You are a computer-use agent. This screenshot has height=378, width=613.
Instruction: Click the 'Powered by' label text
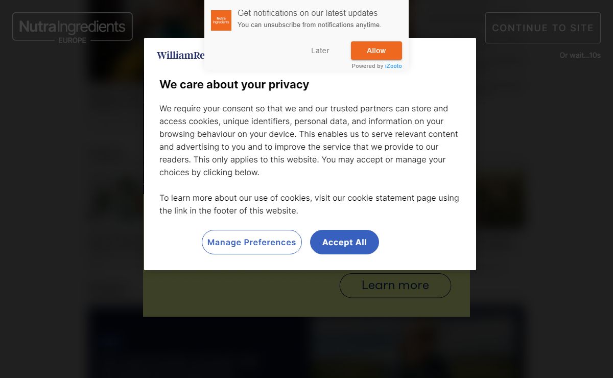click(x=367, y=66)
